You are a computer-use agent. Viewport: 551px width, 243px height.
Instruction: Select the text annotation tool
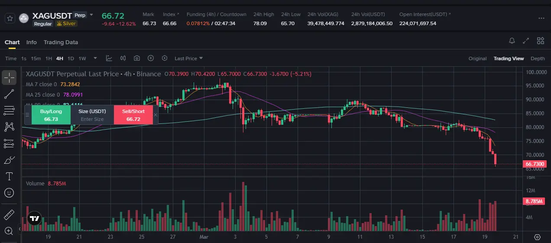pyautogui.click(x=9, y=176)
